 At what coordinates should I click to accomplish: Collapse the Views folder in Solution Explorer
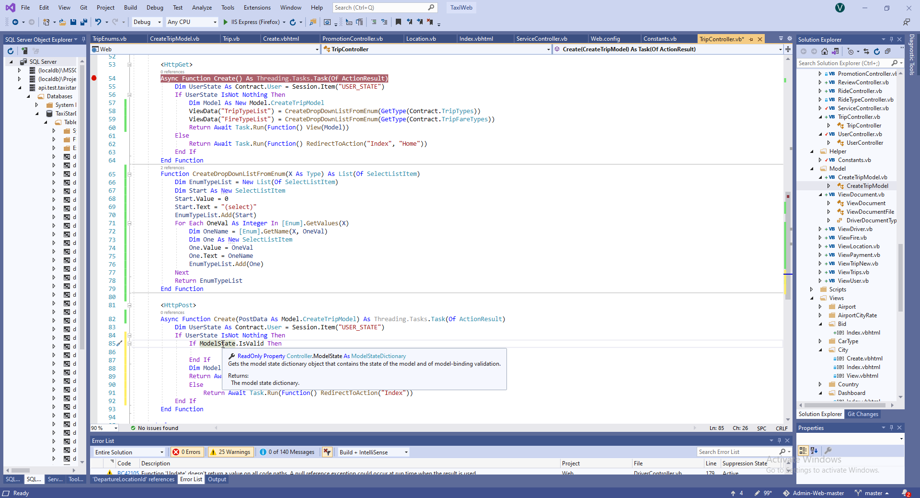812,298
